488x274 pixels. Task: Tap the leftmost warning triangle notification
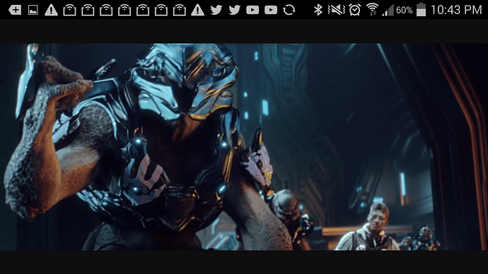point(51,10)
